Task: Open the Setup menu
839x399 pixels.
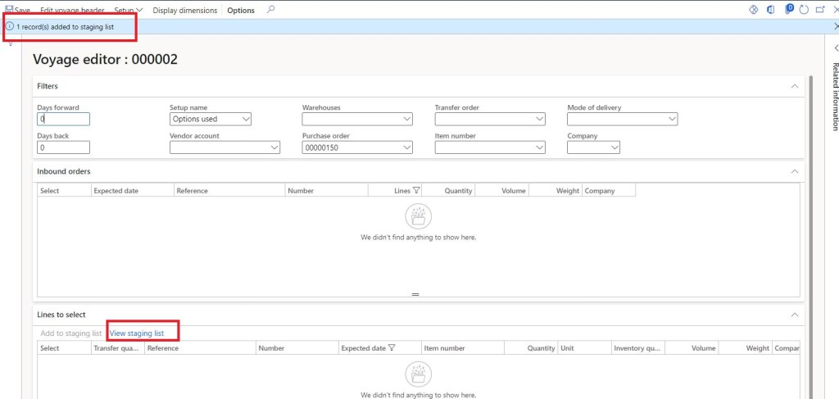Action: [x=129, y=10]
